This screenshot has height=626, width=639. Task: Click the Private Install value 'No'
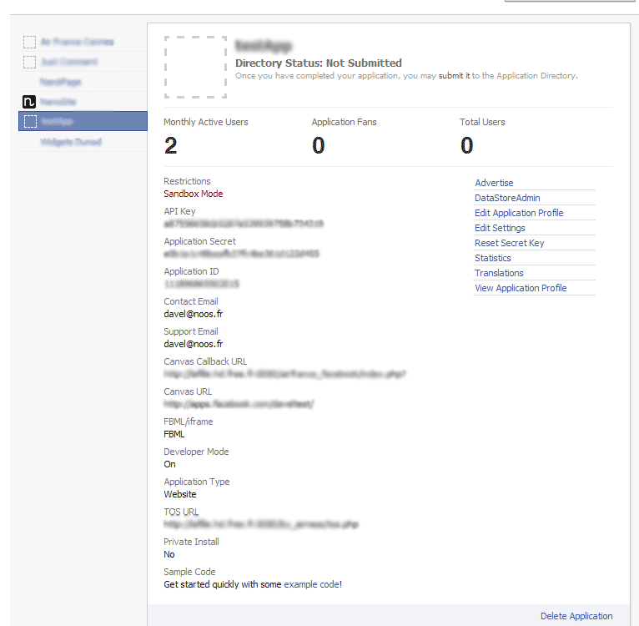click(x=169, y=554)
